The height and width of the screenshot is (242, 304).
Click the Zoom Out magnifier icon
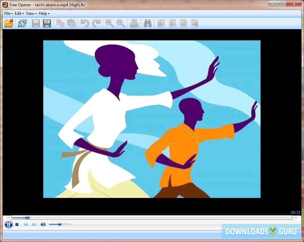pos(121,23)
